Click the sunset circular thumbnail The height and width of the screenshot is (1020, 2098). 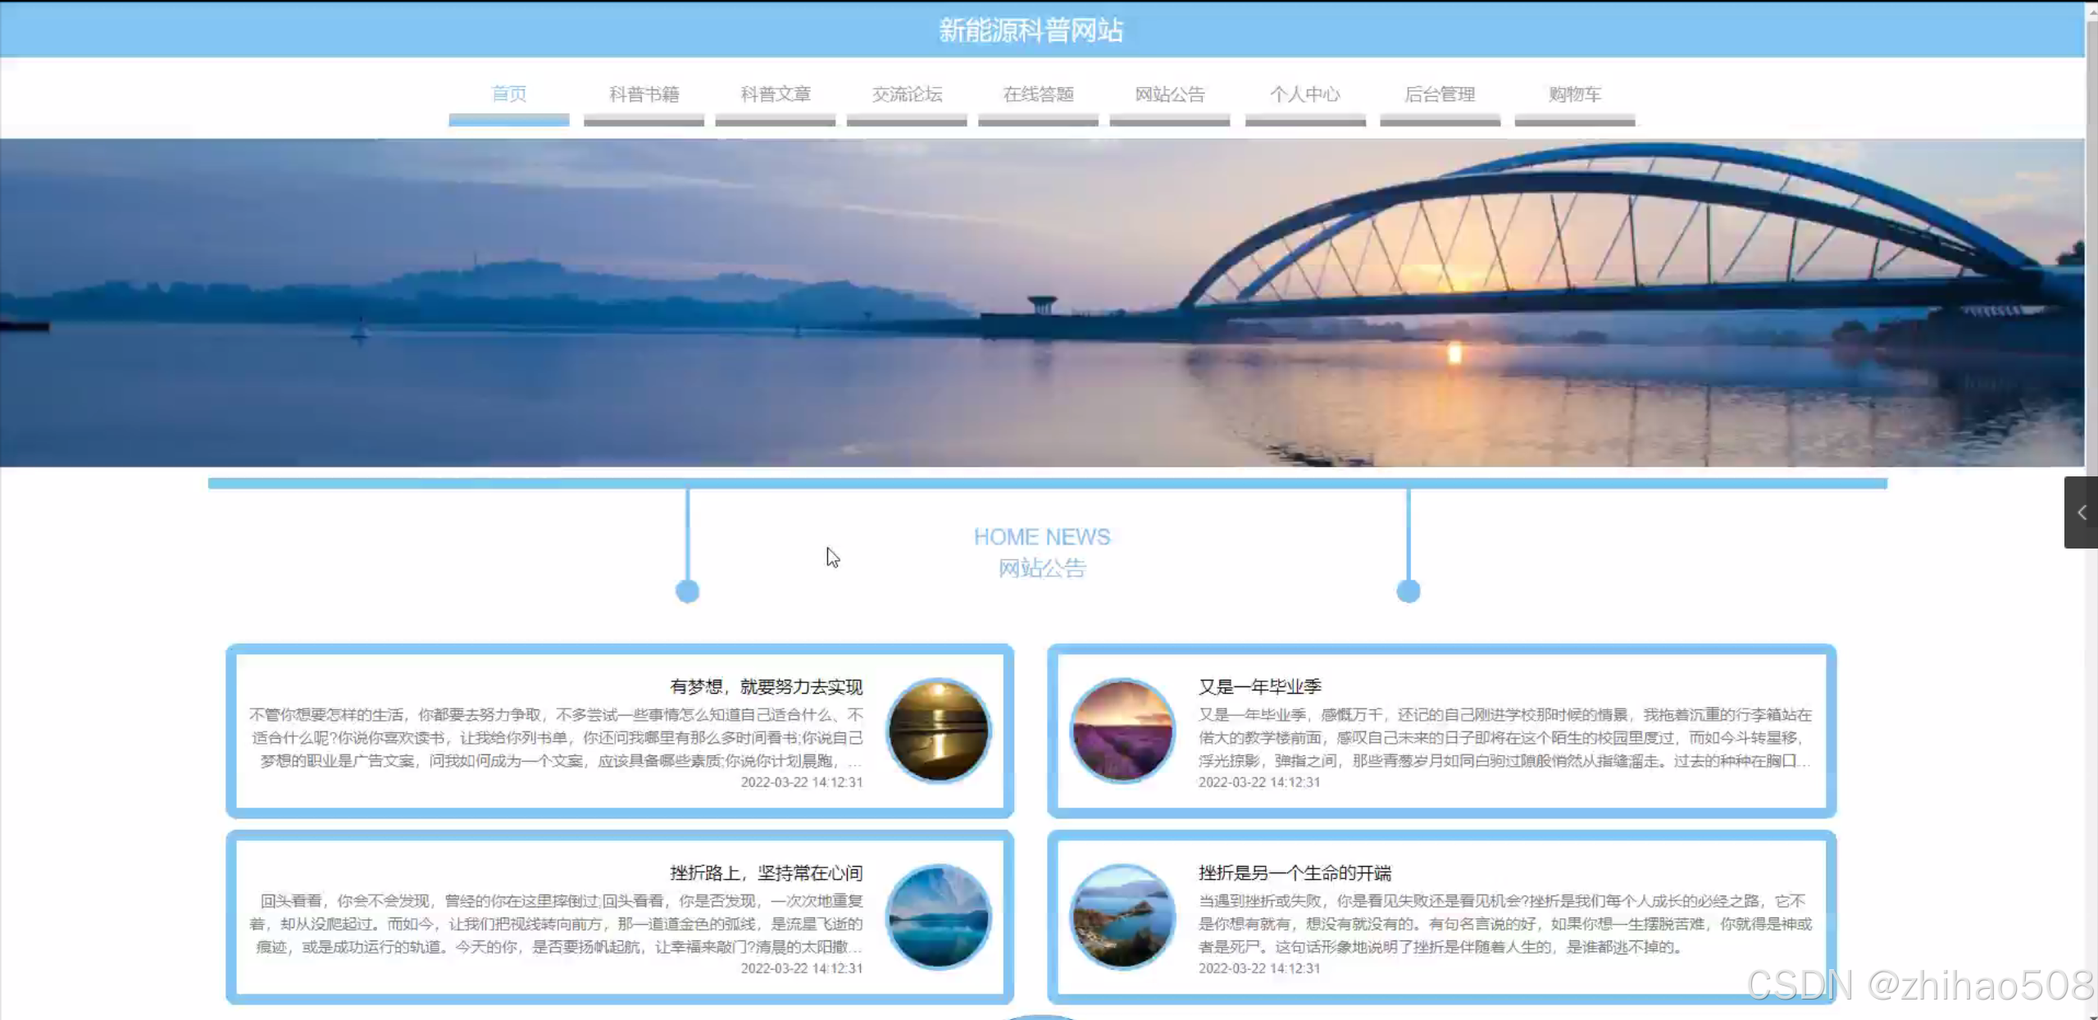coord(939,730)
